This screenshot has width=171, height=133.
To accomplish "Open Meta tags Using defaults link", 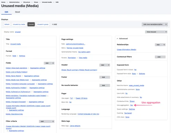I will click(x=75, y=126).
